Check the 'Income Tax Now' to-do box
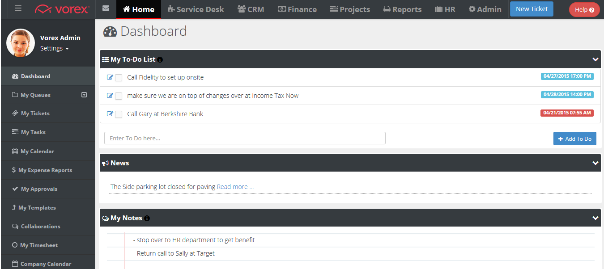604x269 pixels. click(x=119, y=96)
